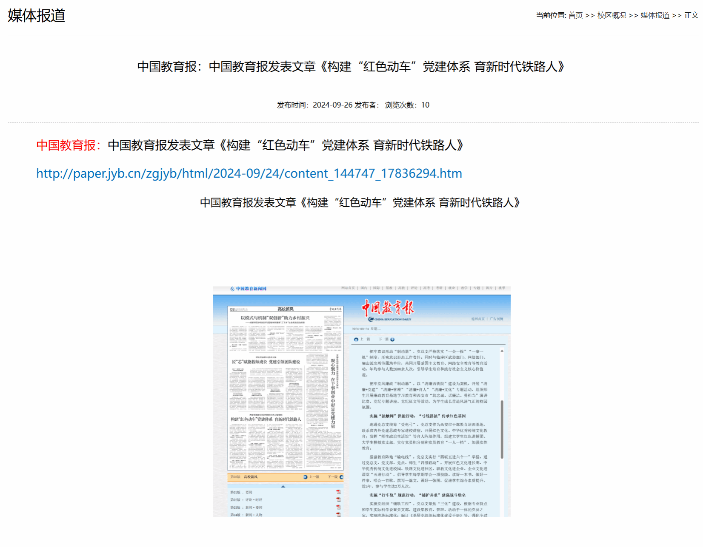Go to 首页 in the breadcrumb
This screenshot has width=703, height=547.
point(575,15)
